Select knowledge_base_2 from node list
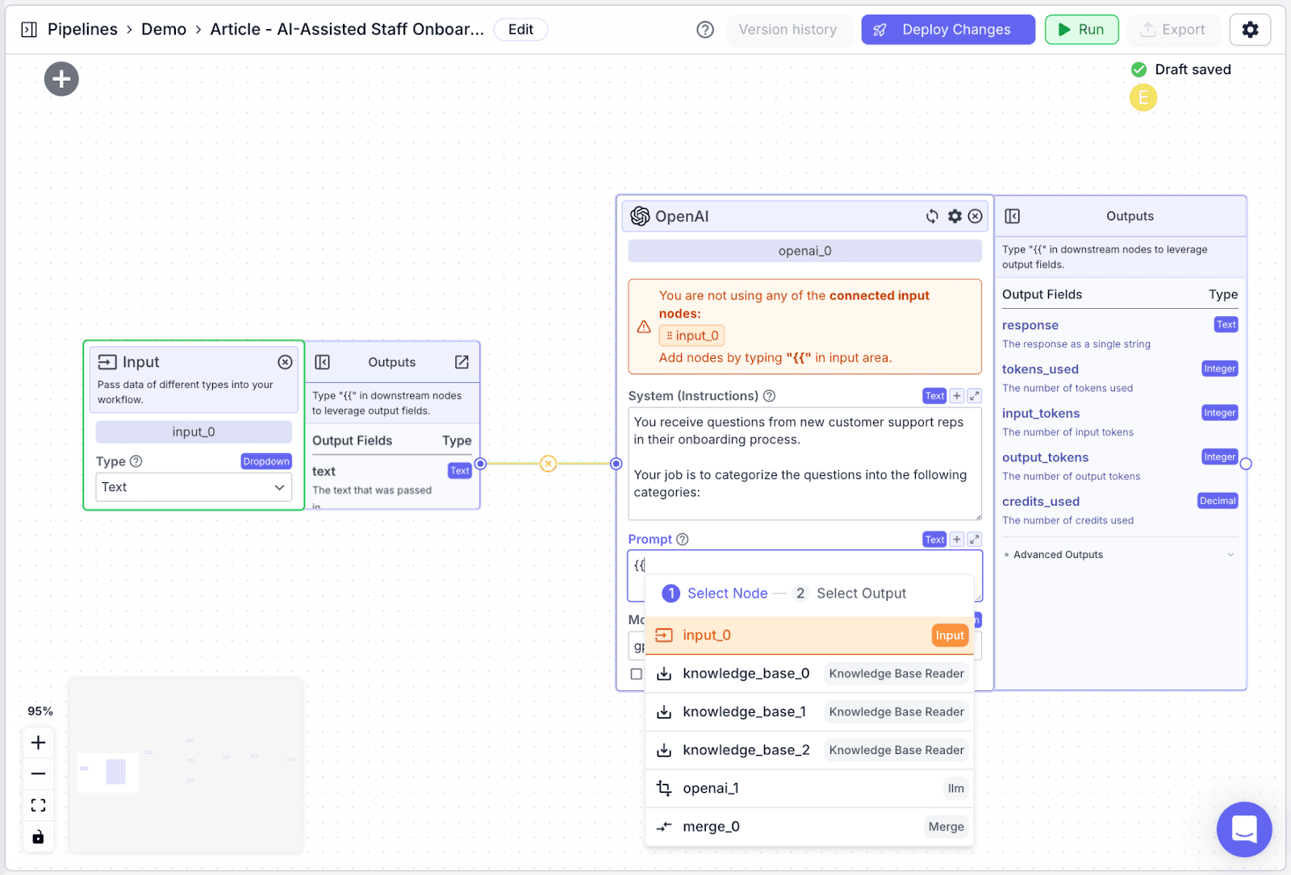 pos(809,750)
